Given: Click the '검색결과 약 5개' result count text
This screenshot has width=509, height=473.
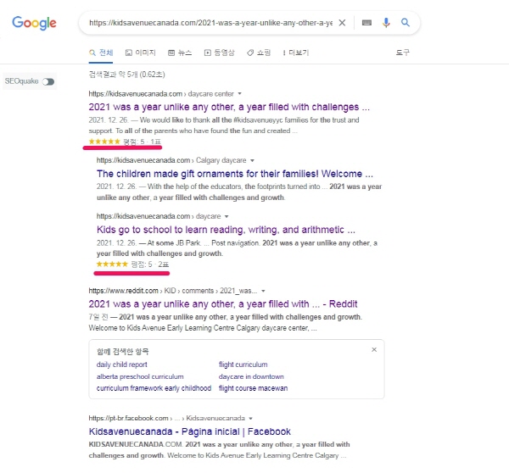Looking at the screenshot, I should point(127,75).
